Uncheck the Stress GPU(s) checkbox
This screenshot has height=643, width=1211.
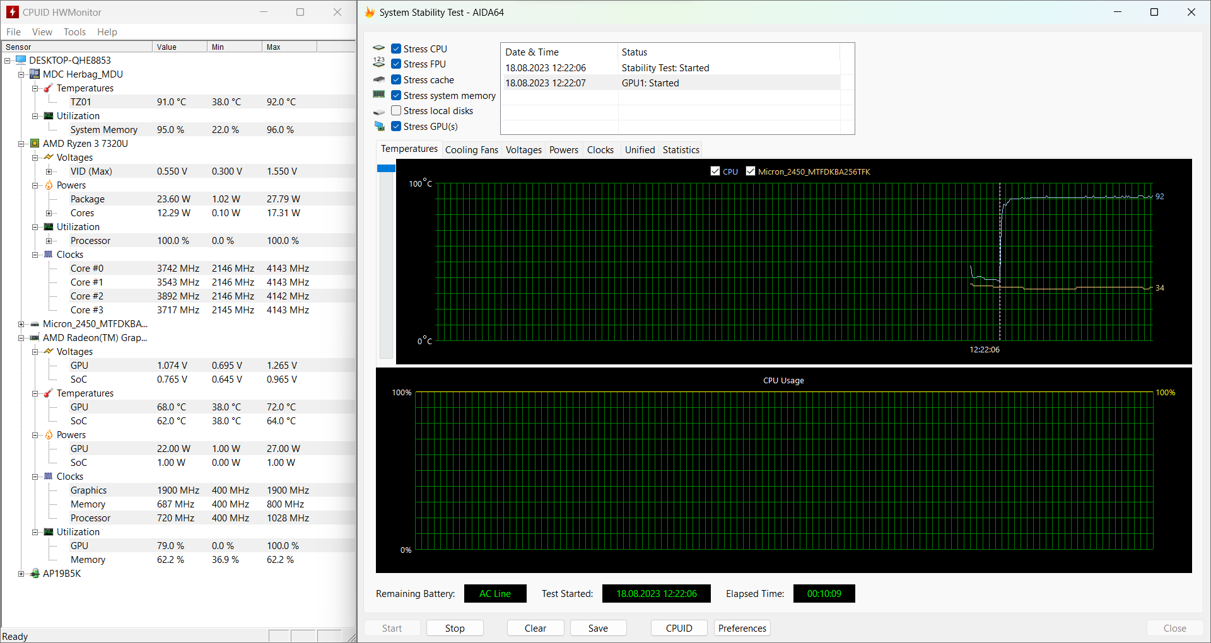tap(396, 126)
